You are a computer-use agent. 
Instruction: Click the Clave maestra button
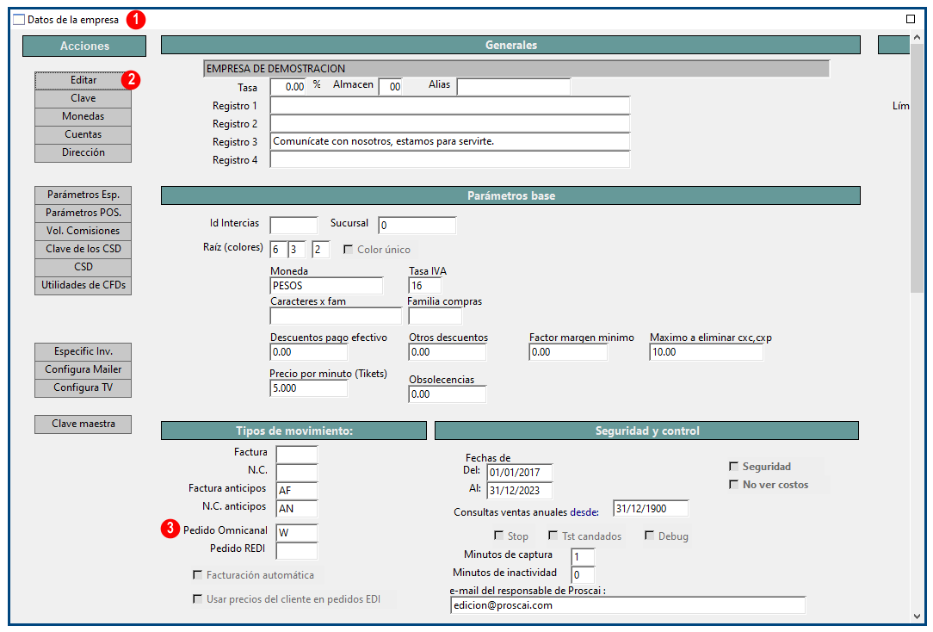coord(83,424)
